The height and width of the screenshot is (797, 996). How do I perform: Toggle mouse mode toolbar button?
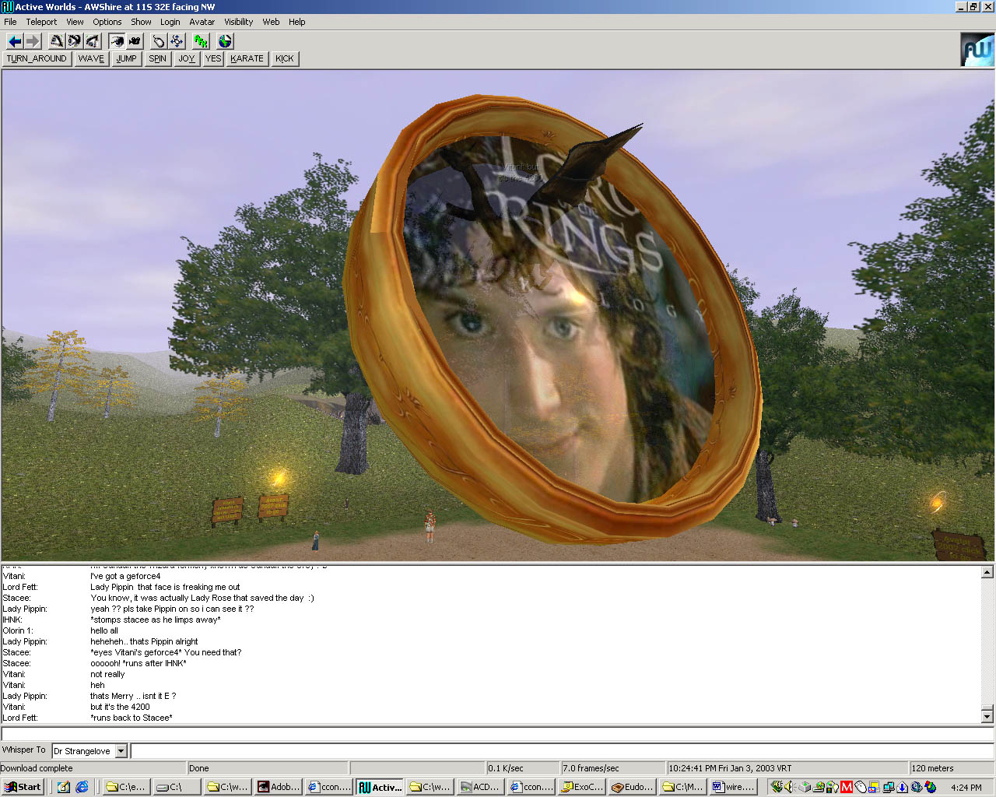[x=159, y=41]
